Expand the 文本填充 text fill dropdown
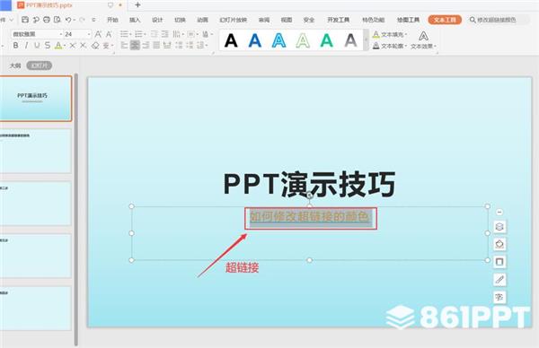The width and height of the screenshot is (539, 348). click(x=406, y=35)
